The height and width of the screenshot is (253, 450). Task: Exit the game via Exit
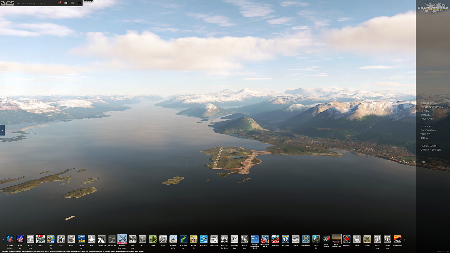coord(423,162)
